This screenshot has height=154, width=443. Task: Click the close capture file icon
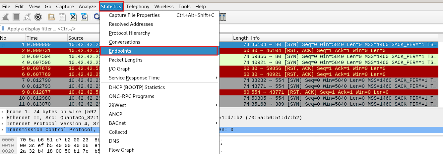pos(73,17)
